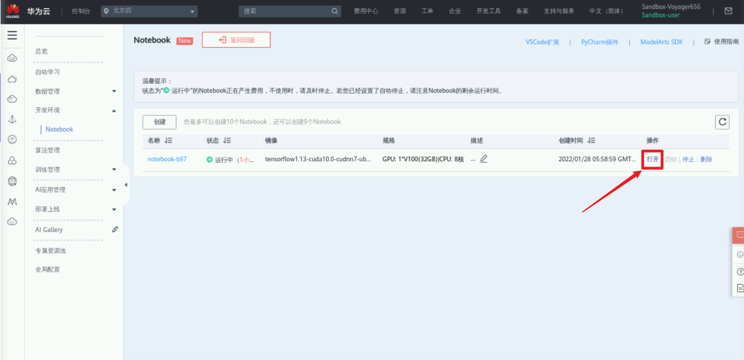Image resolution: width=744 pixels, height=360 pixels.
Task: Click the 创建 button
Action: pos(159,122)
